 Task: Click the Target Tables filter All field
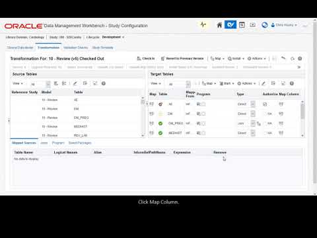(176, 84)
